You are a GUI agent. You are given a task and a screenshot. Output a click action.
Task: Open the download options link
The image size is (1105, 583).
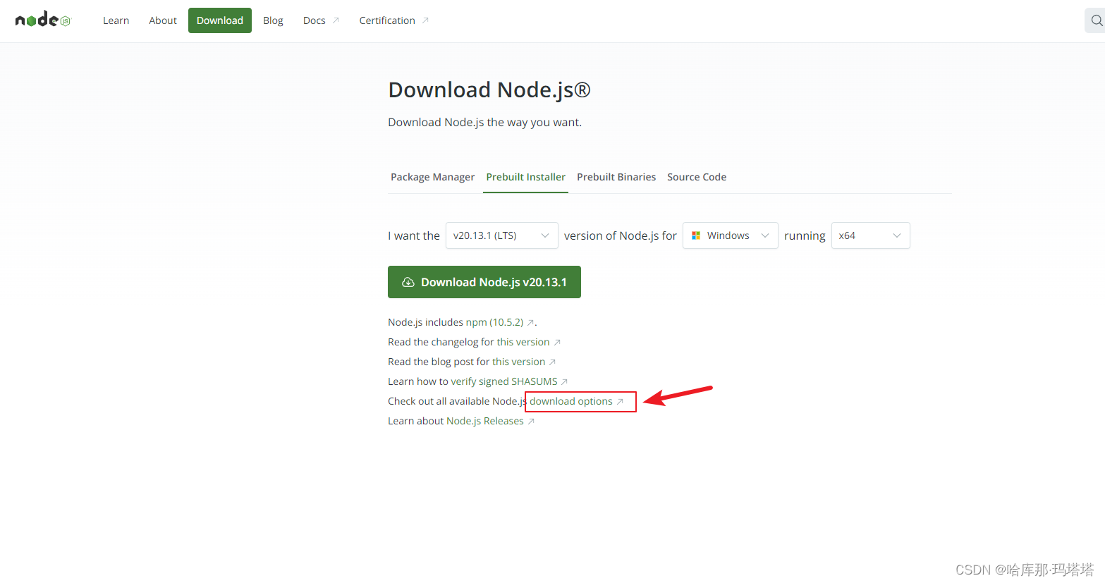coord(577,401)
